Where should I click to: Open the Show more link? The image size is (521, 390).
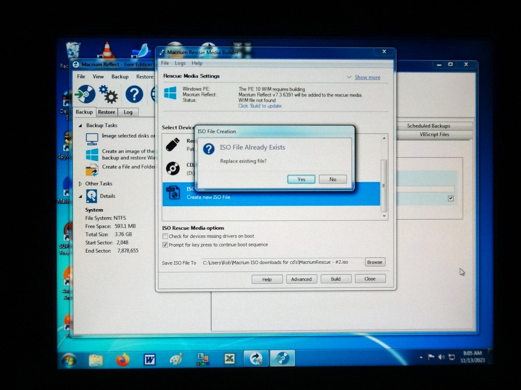pyautogui.click(x=368, y=77)
